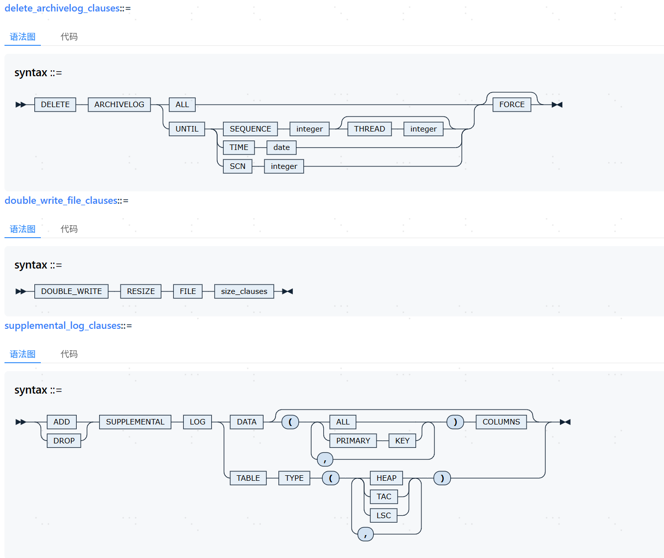Click the TAC keyword box
The height and width of the screenshot is (558, 664).
click(x=384, y=497)
